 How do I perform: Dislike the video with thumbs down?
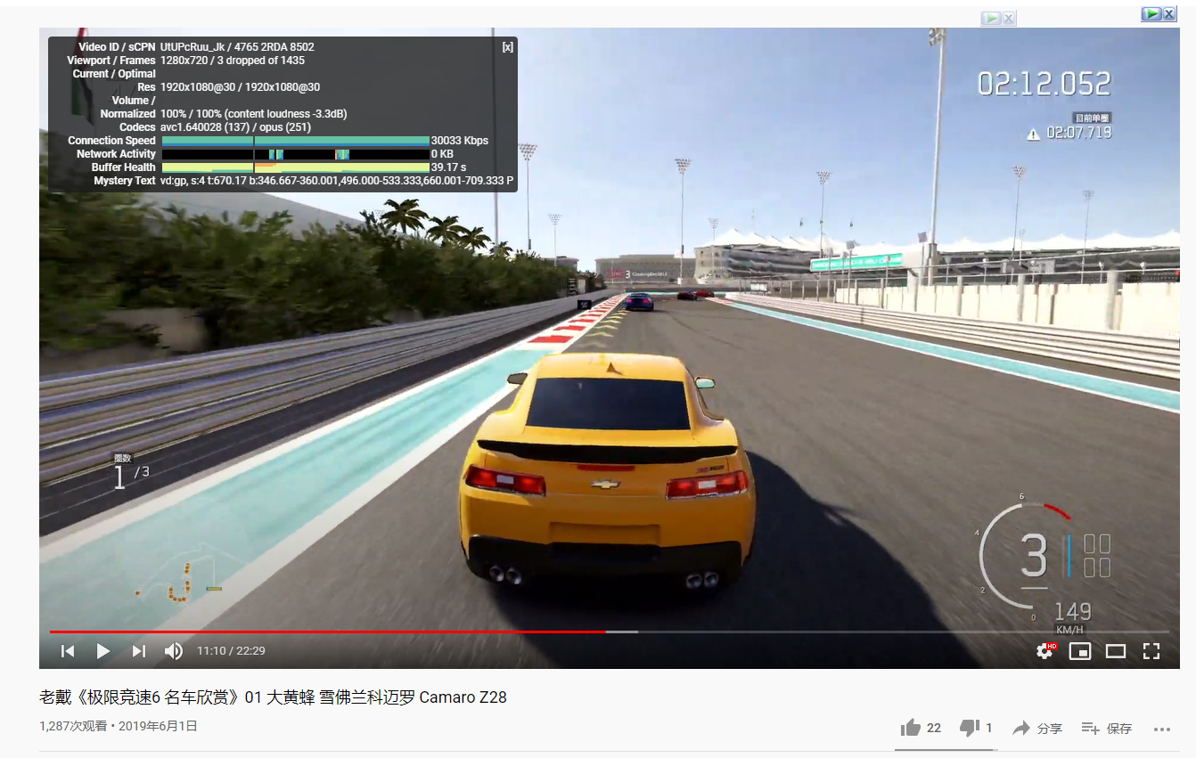[970, 728]
